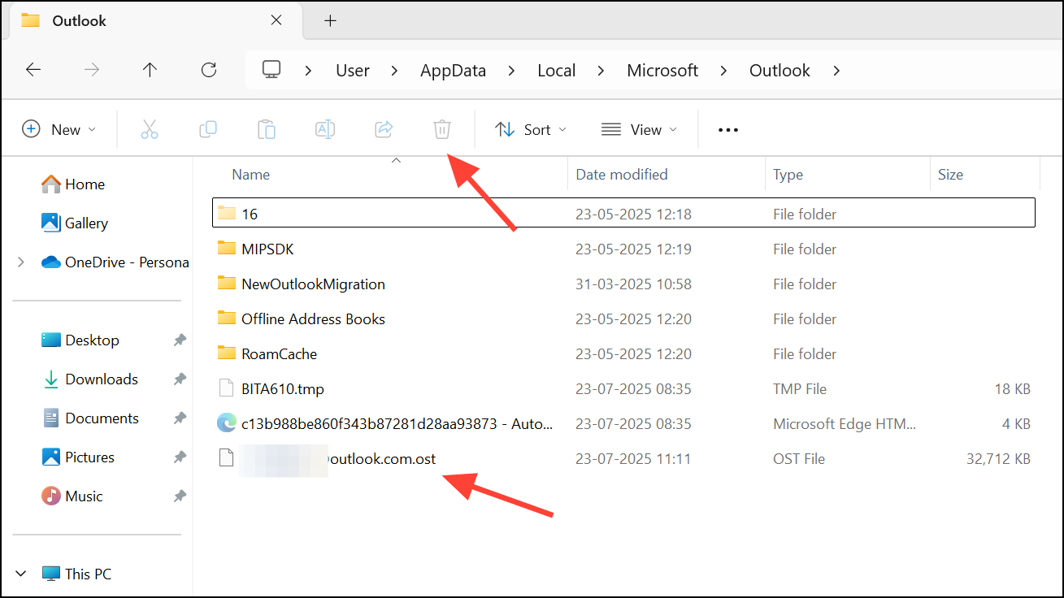Unpin Desktop using its pin icon
This screenshot has width=1064, height=598.
[x=180, y=340]
